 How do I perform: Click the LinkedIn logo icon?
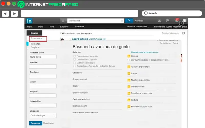coord(29,21)
